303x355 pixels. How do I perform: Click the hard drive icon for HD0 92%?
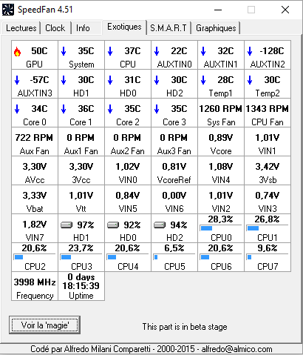pos(113,225)
